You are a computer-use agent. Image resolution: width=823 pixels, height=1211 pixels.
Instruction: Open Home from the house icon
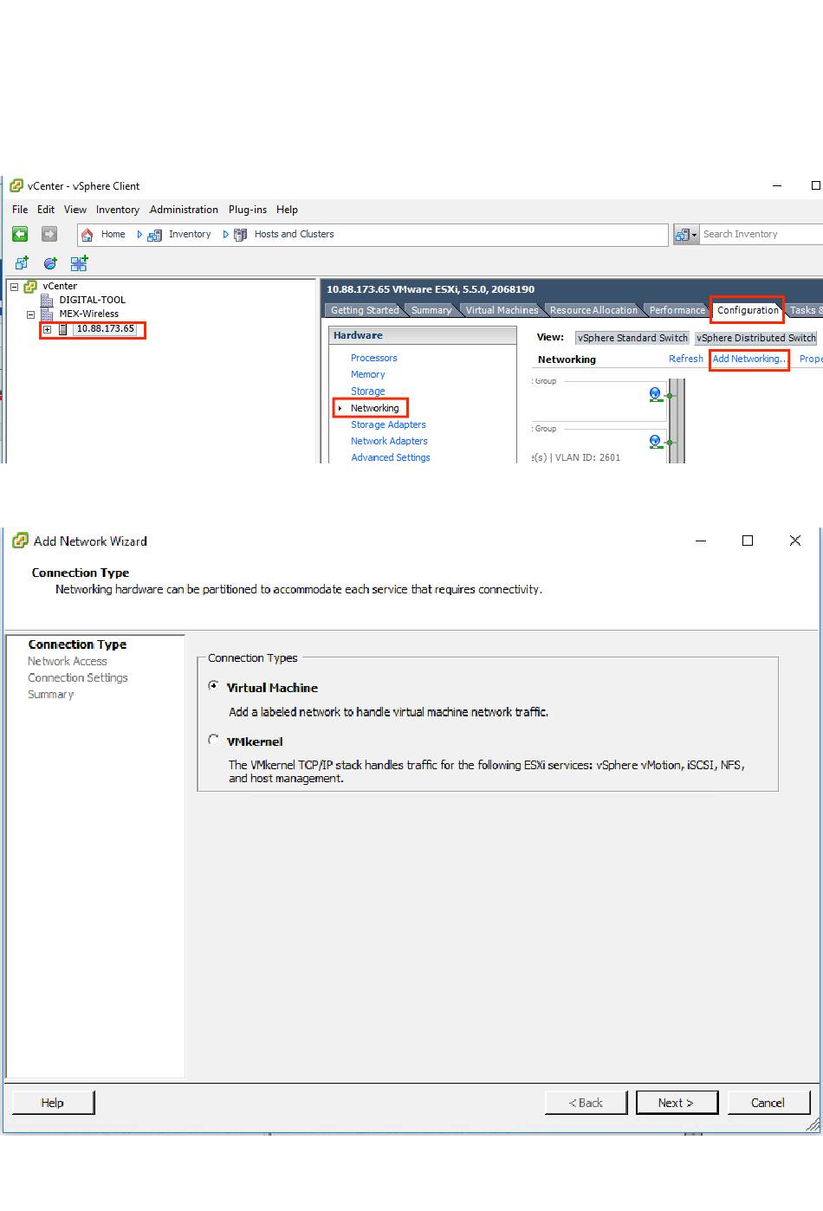[x=87, y=235]
